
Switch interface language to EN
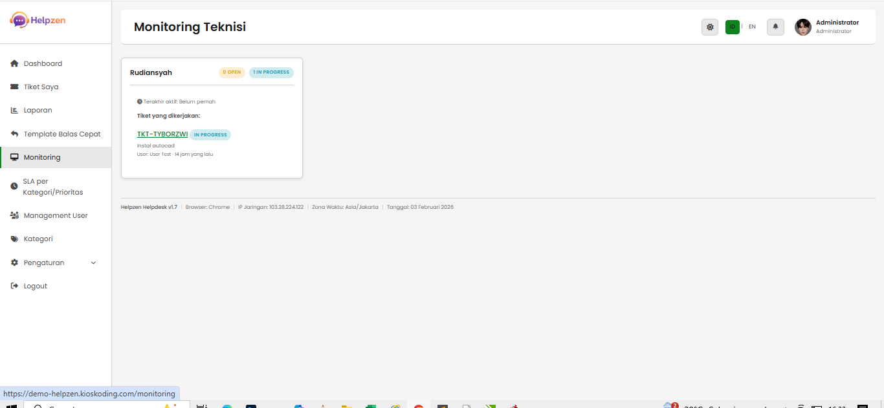pos(752,27)
